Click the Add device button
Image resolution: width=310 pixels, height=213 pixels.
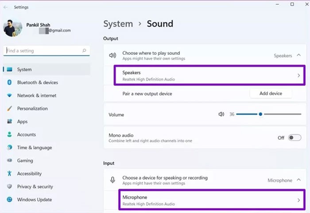point(271,94)
